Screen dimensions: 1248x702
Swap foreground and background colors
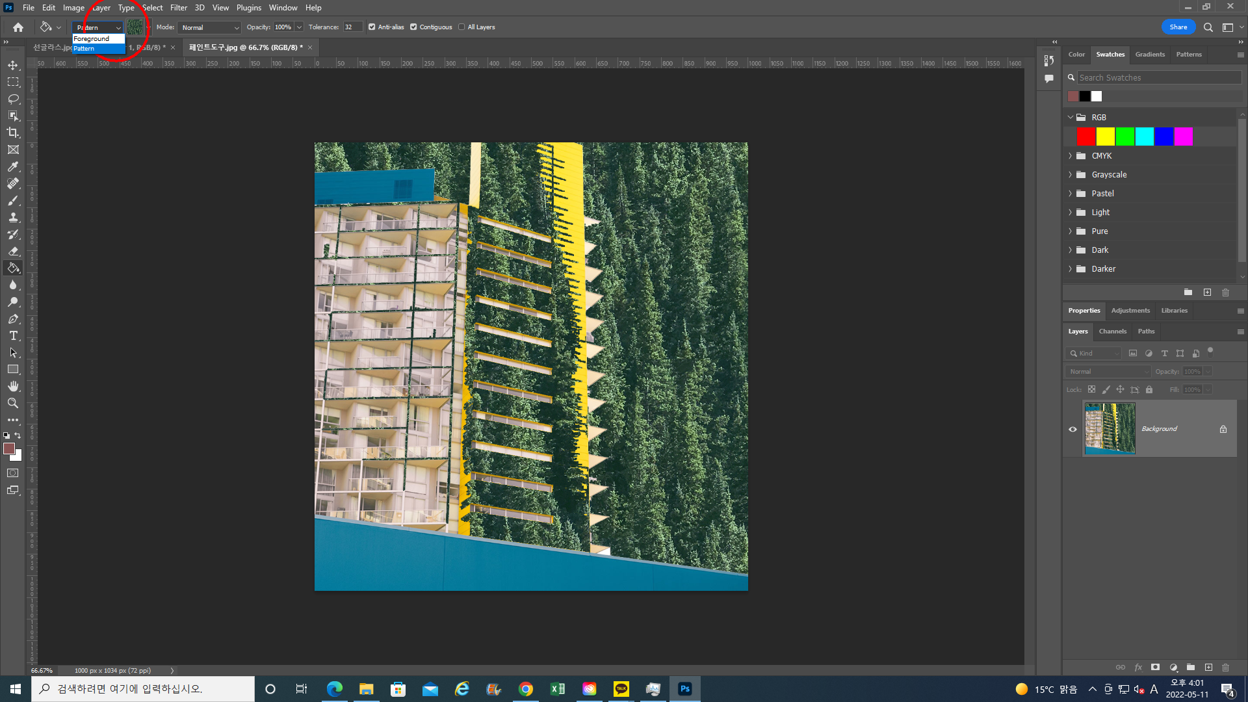click(18, 435)
